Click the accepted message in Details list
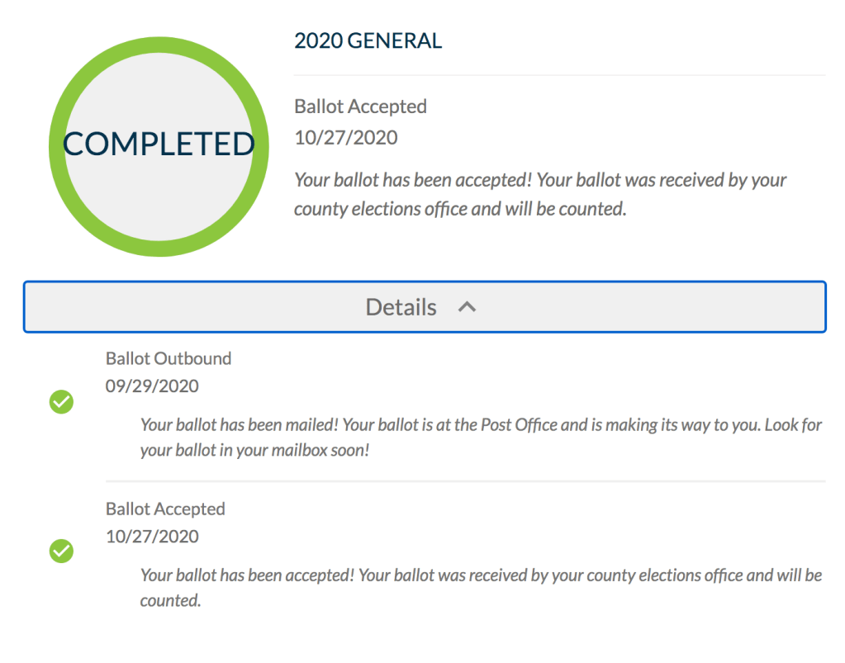Image resolution: width=845 pixels, height=663 pixels. point(481,575)
